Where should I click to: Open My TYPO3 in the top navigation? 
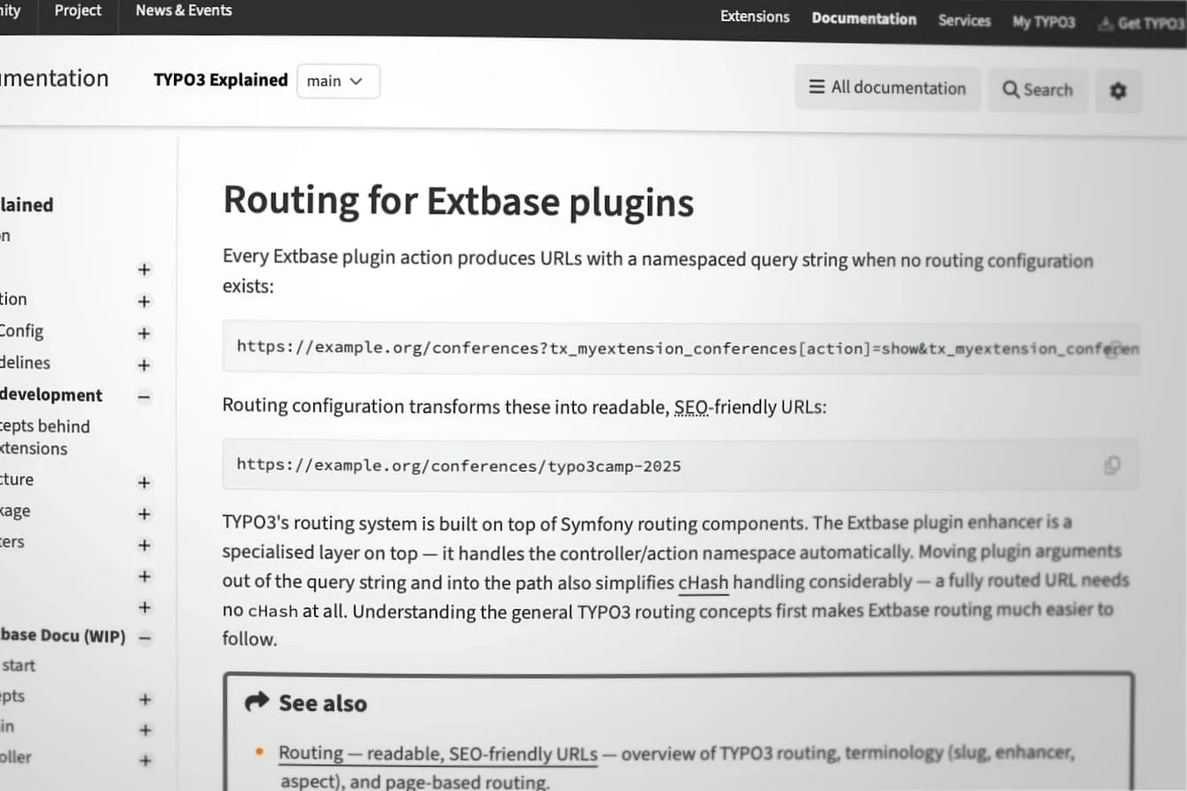click(1044, 22)
